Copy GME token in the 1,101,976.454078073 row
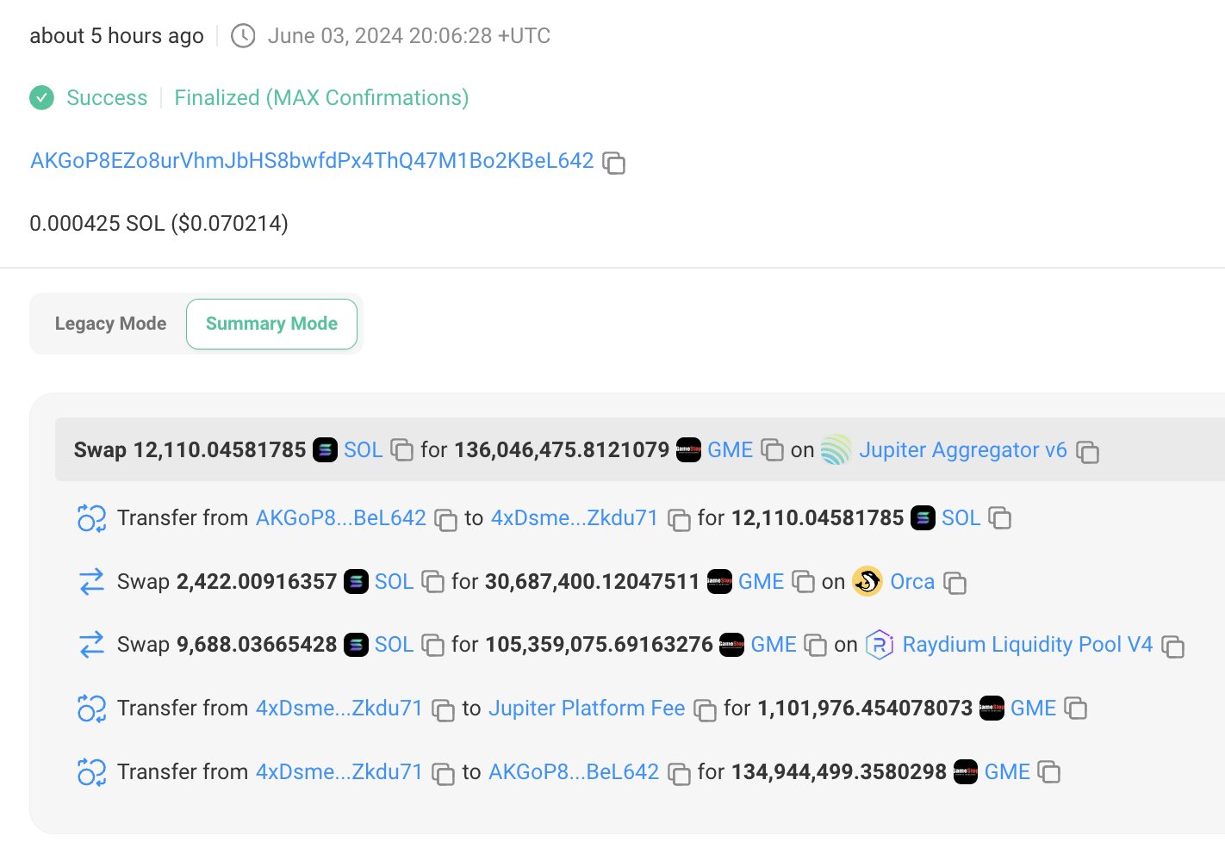The height and width of the screenshot is (854, 1225). [x=1076, y=709]
